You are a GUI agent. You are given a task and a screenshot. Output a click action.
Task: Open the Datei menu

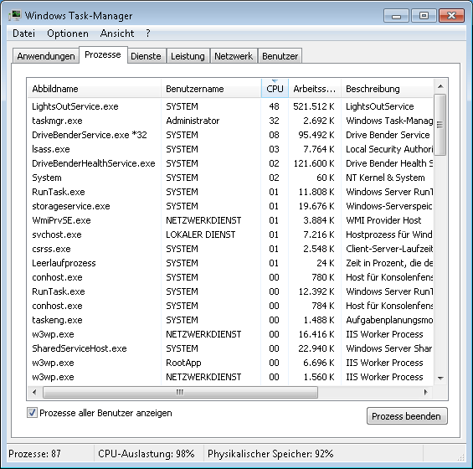[23, 33]
